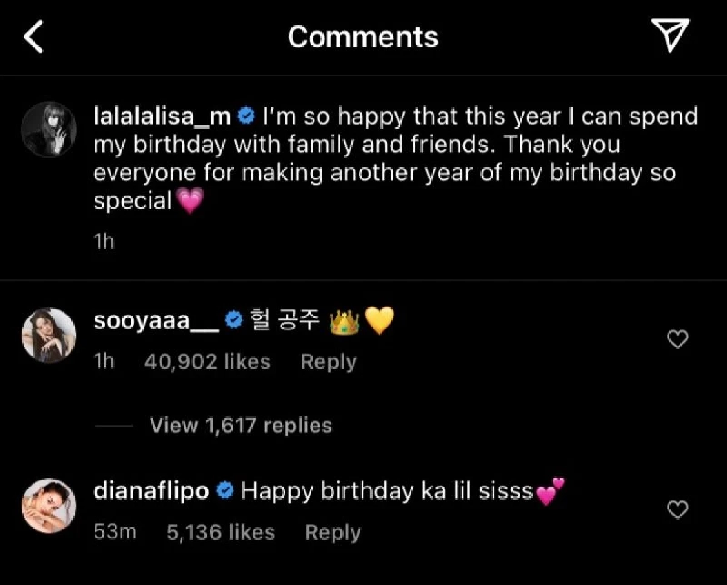Open dianaflipo profile picture
Screen dimensions: 727x585
tap(49, 506)
